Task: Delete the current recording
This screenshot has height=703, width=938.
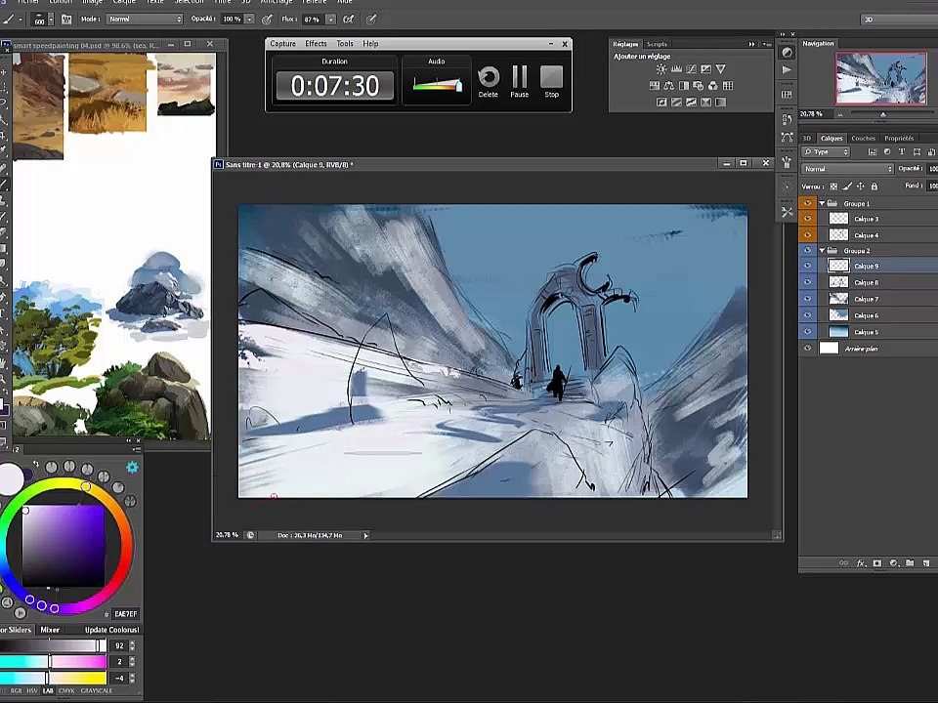Action: coord(489,82)
